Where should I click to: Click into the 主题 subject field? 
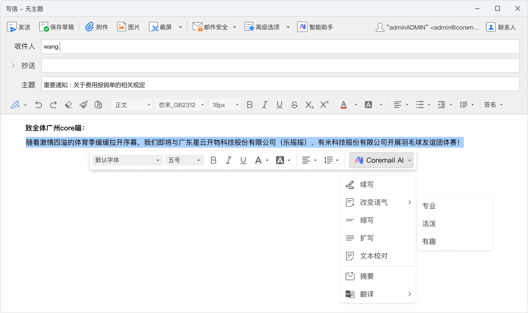pos(280,85)
